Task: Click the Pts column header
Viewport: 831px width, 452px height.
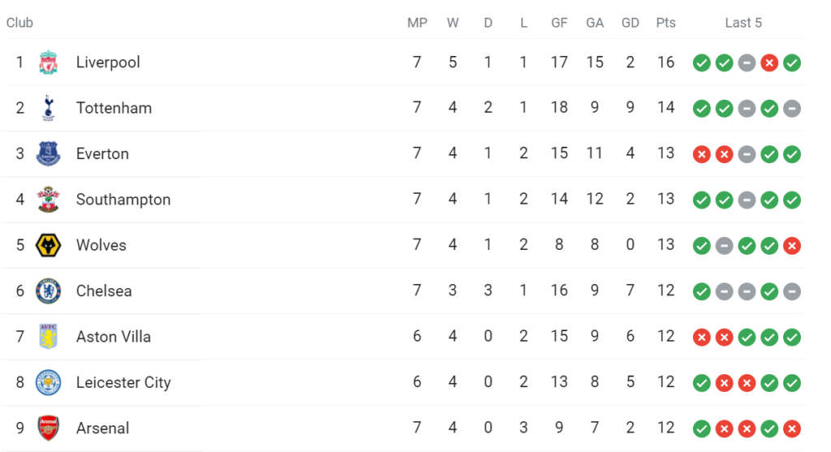Action: click(665, 23)
